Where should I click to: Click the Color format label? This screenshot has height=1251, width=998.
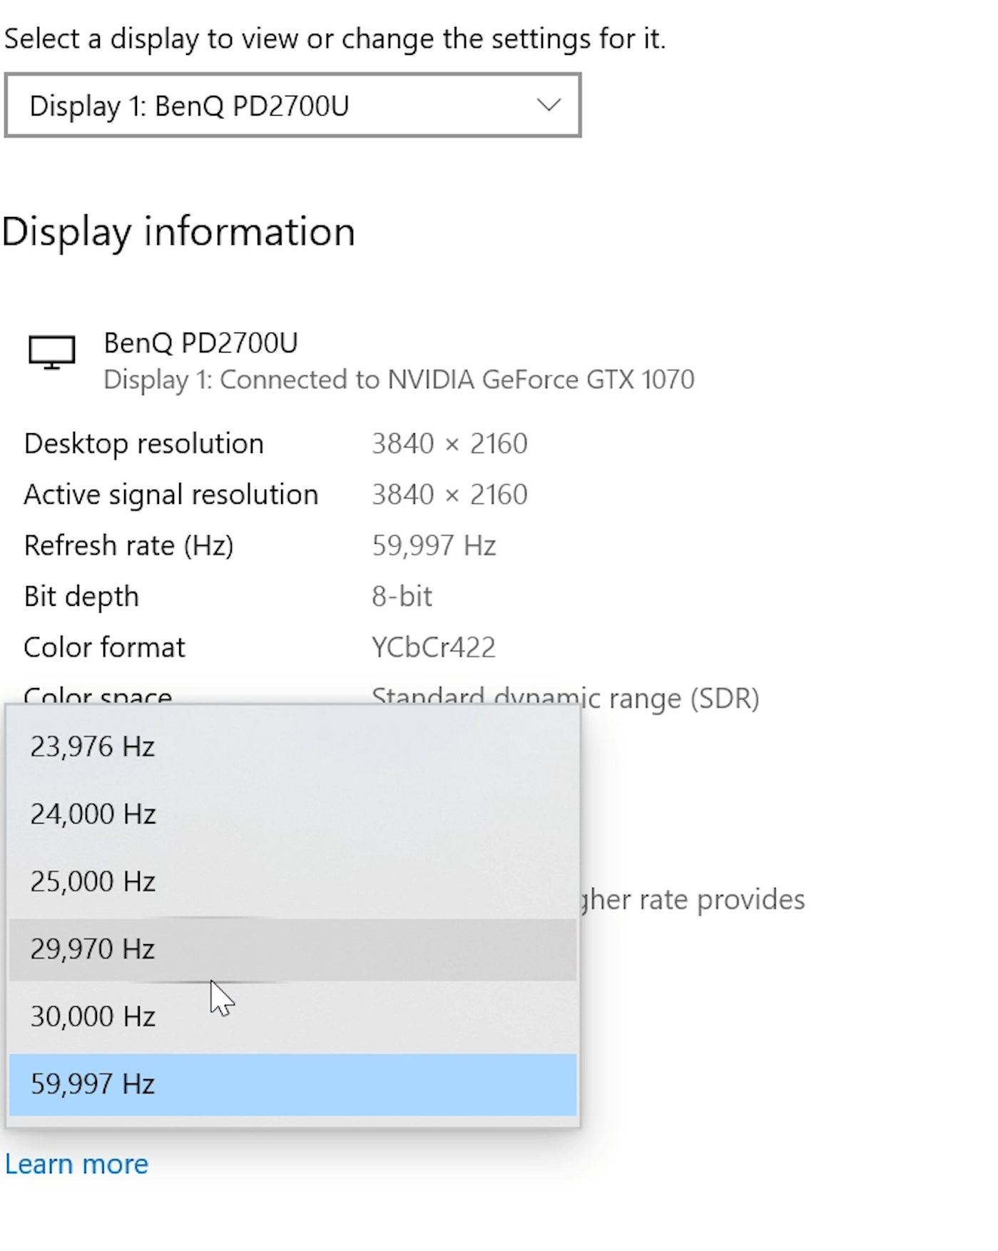[x=104, y=648]
